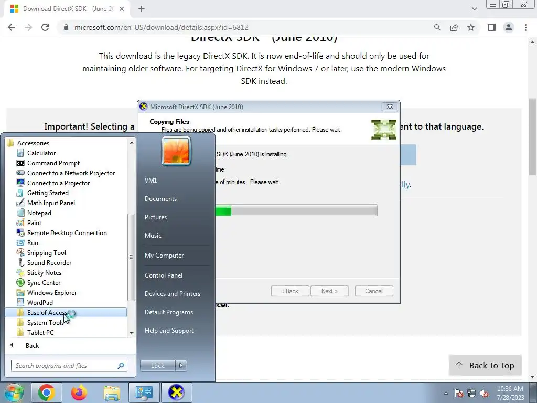Viewport: 537px width, 403px height.
Task: Open the Run dialog entry
Action: [33, 242]
